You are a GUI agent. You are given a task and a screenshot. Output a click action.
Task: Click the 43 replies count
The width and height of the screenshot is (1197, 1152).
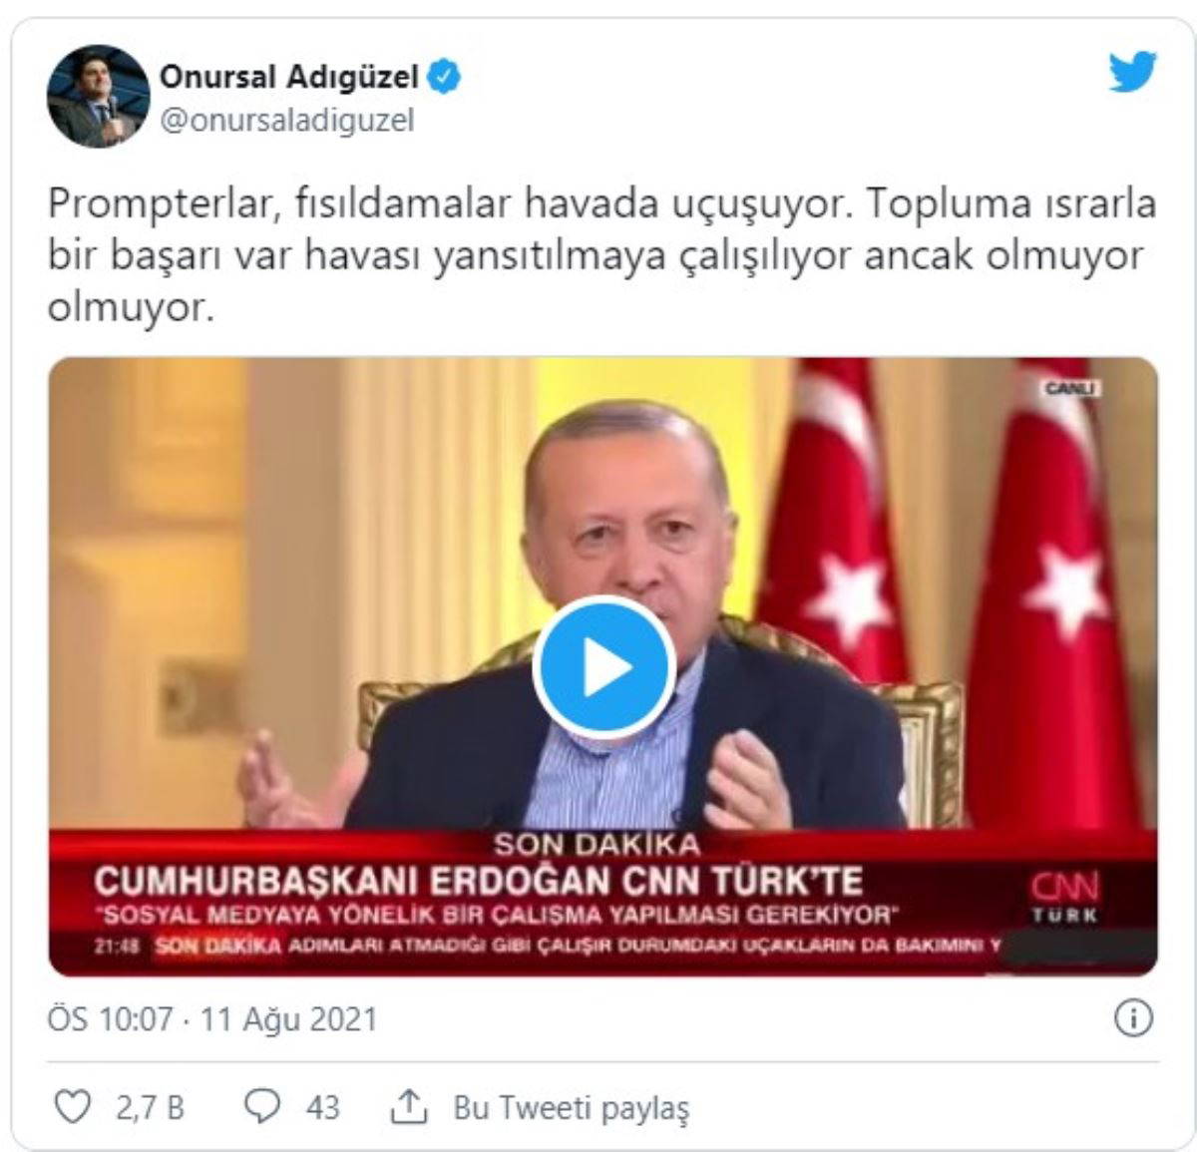coord(322,1107)
